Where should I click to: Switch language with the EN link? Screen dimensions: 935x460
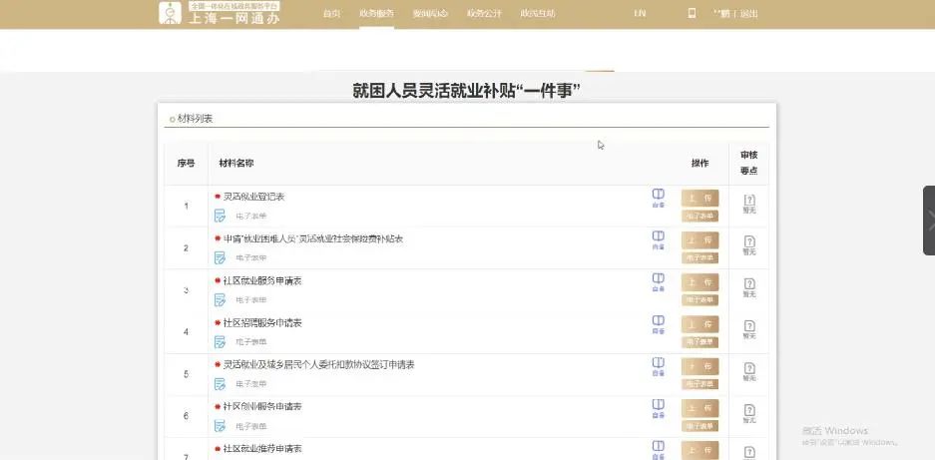tap(639, 14)
